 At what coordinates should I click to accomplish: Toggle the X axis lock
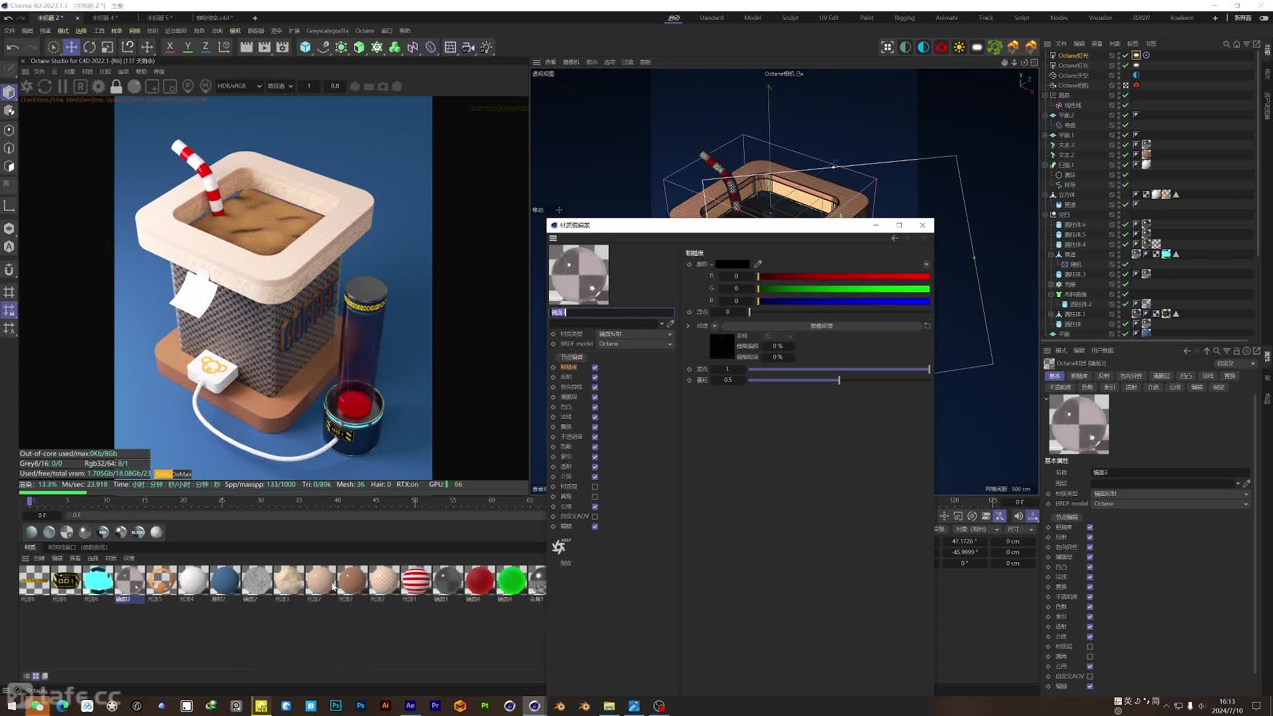pyautogui.click(x=170, y=47)
